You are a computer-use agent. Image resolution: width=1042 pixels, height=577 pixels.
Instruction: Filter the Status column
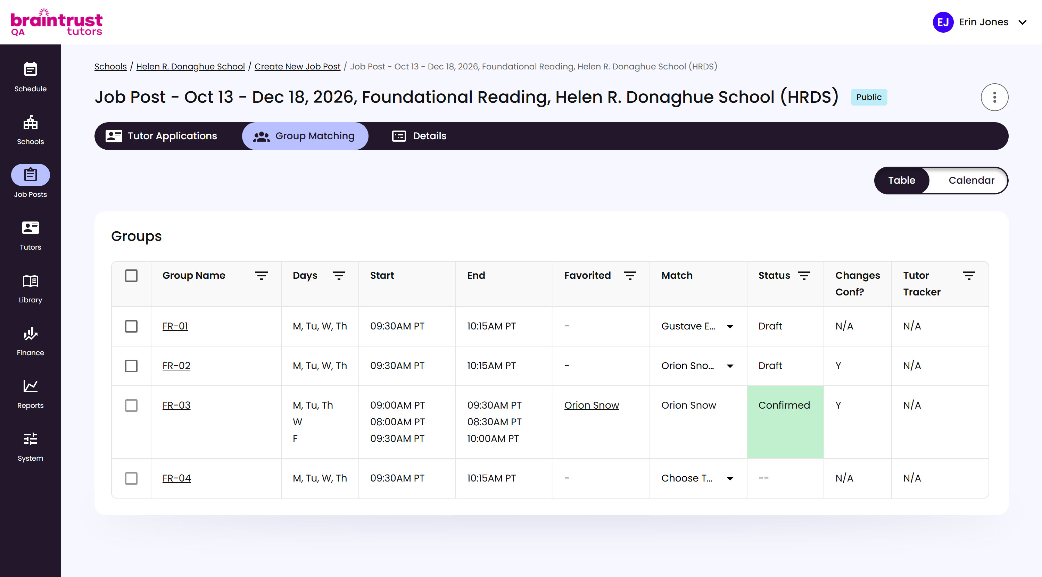804,276
